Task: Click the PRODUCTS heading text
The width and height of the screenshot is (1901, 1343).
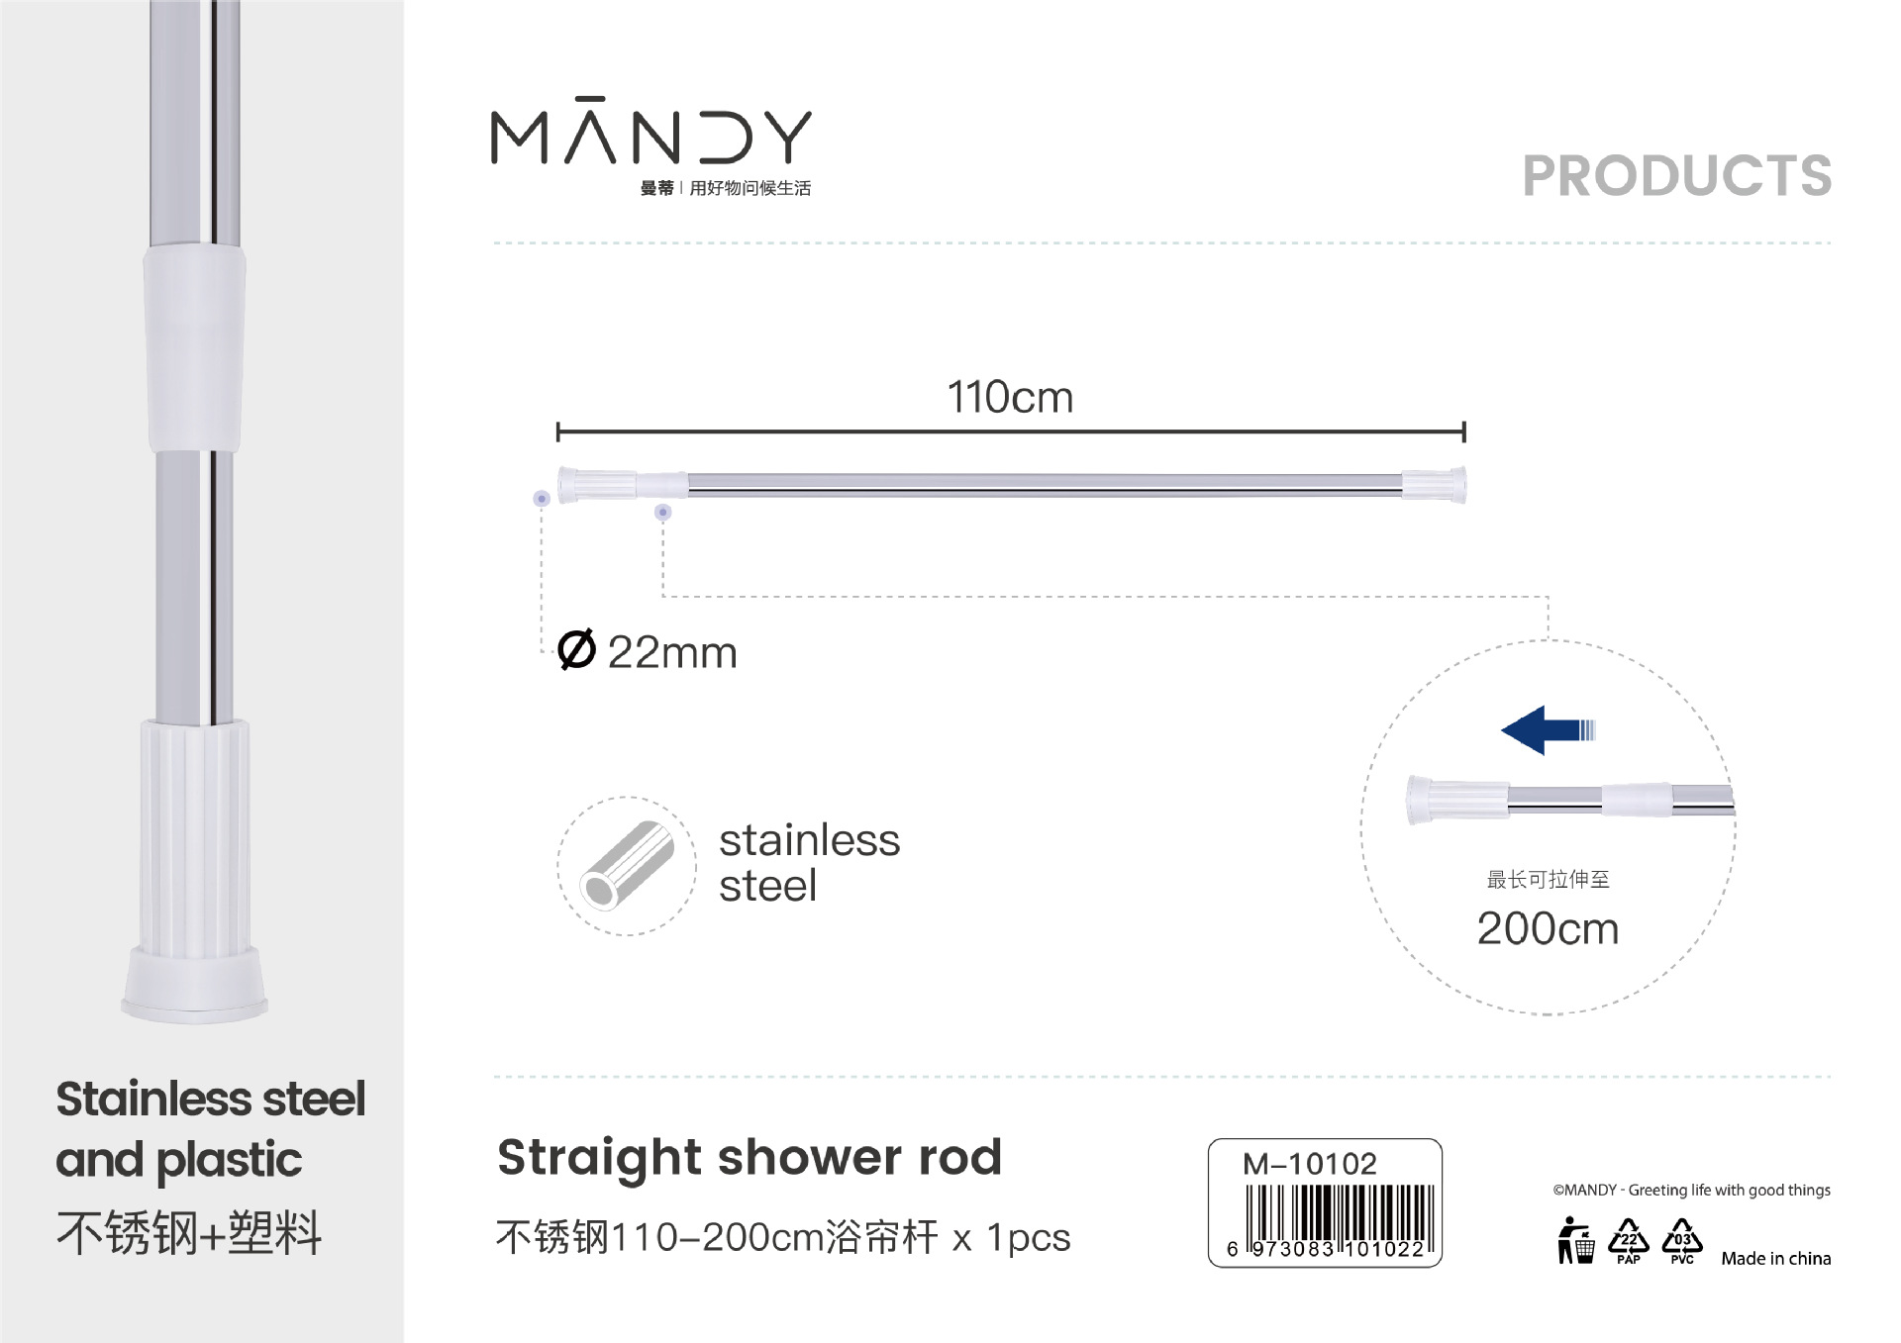Action: click(x=1677, y=176)
